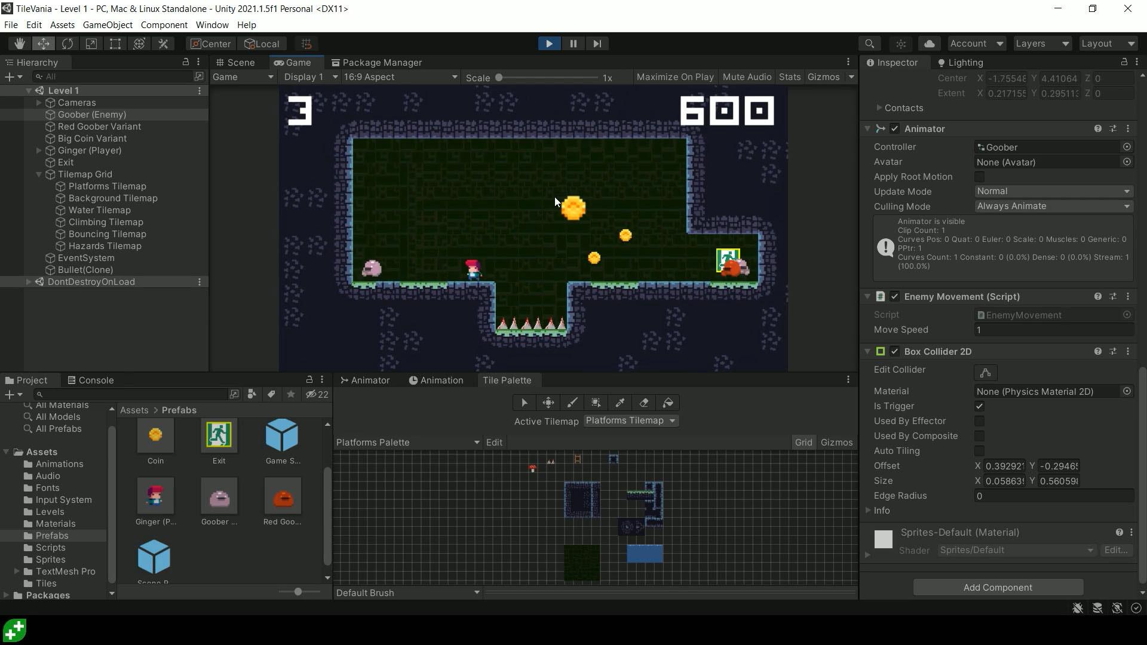Collapse the Tilemap Grid hierarchy item

point(39,174)
